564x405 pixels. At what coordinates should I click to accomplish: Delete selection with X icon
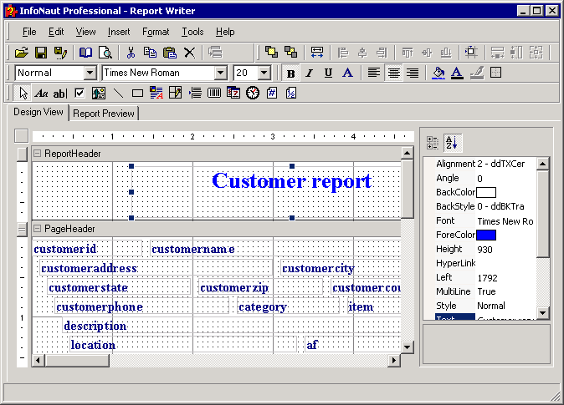click(x=189, y=53)
